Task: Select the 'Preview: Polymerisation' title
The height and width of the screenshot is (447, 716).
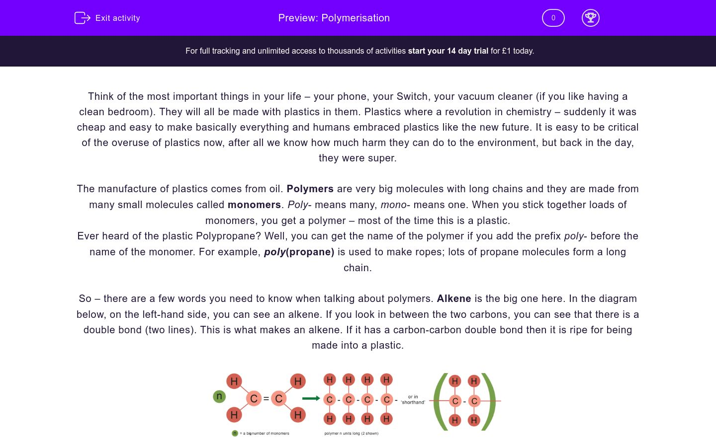Action: tap(334, 18)
